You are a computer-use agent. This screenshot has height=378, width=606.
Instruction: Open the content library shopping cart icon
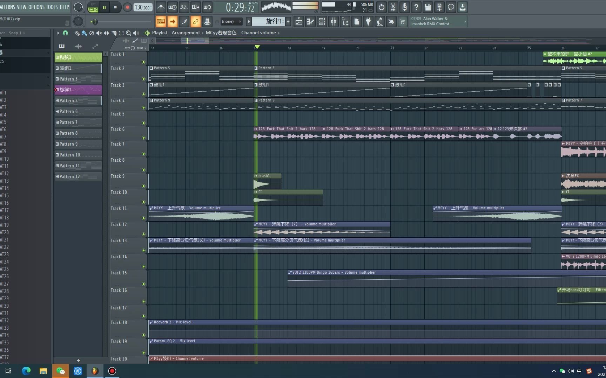point(403,22)
